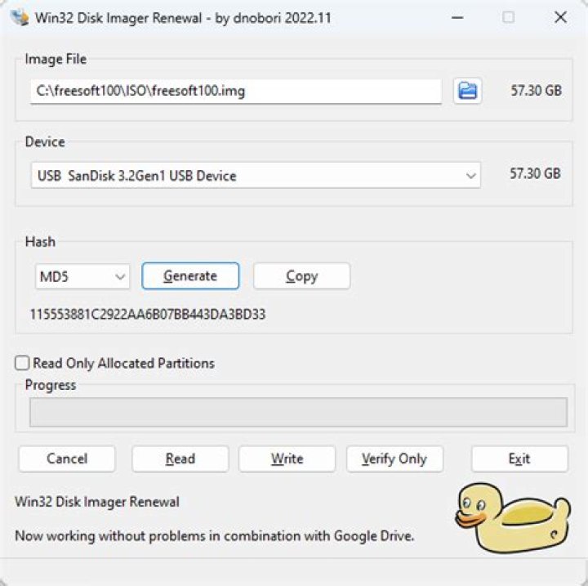588x586 pixels.
Task: Click the Progress bar area
Action: pyautogui.click(x=299, y=412)
